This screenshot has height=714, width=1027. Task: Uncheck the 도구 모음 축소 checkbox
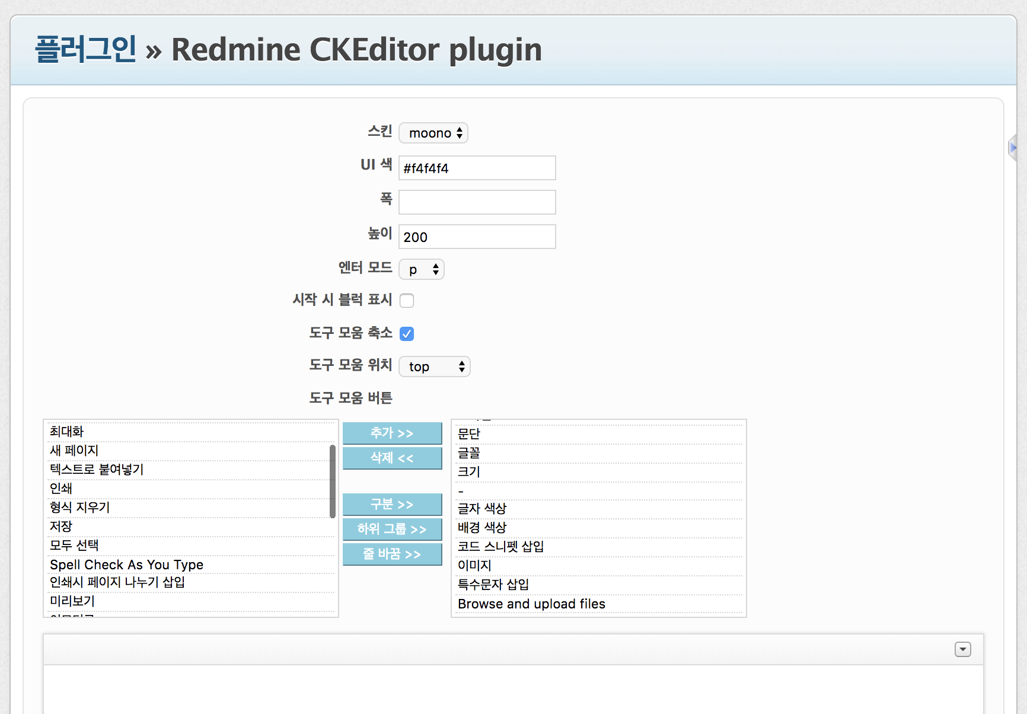407,334
